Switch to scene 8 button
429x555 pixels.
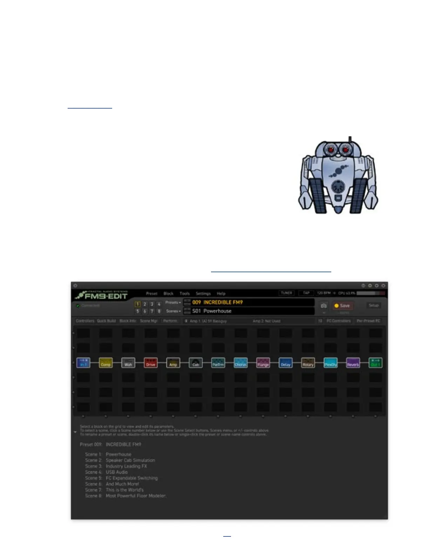pos(159,311)
